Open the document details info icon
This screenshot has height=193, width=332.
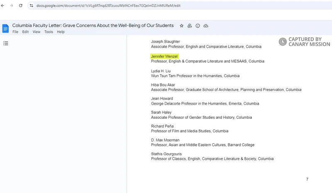point(198,26)
